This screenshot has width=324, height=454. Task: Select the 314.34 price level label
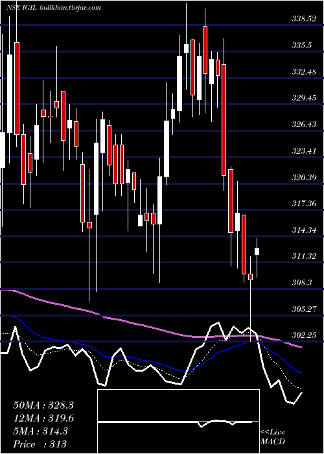point(305,230)
